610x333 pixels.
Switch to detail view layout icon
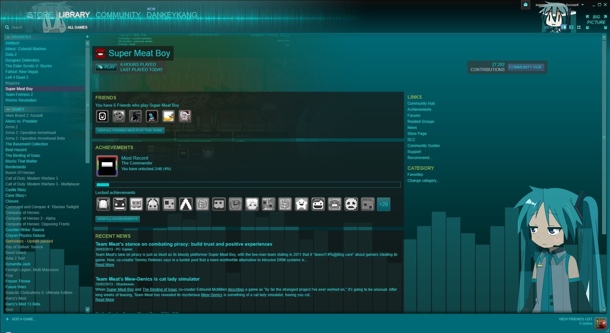pyautogui.click(x=564, y=27)
